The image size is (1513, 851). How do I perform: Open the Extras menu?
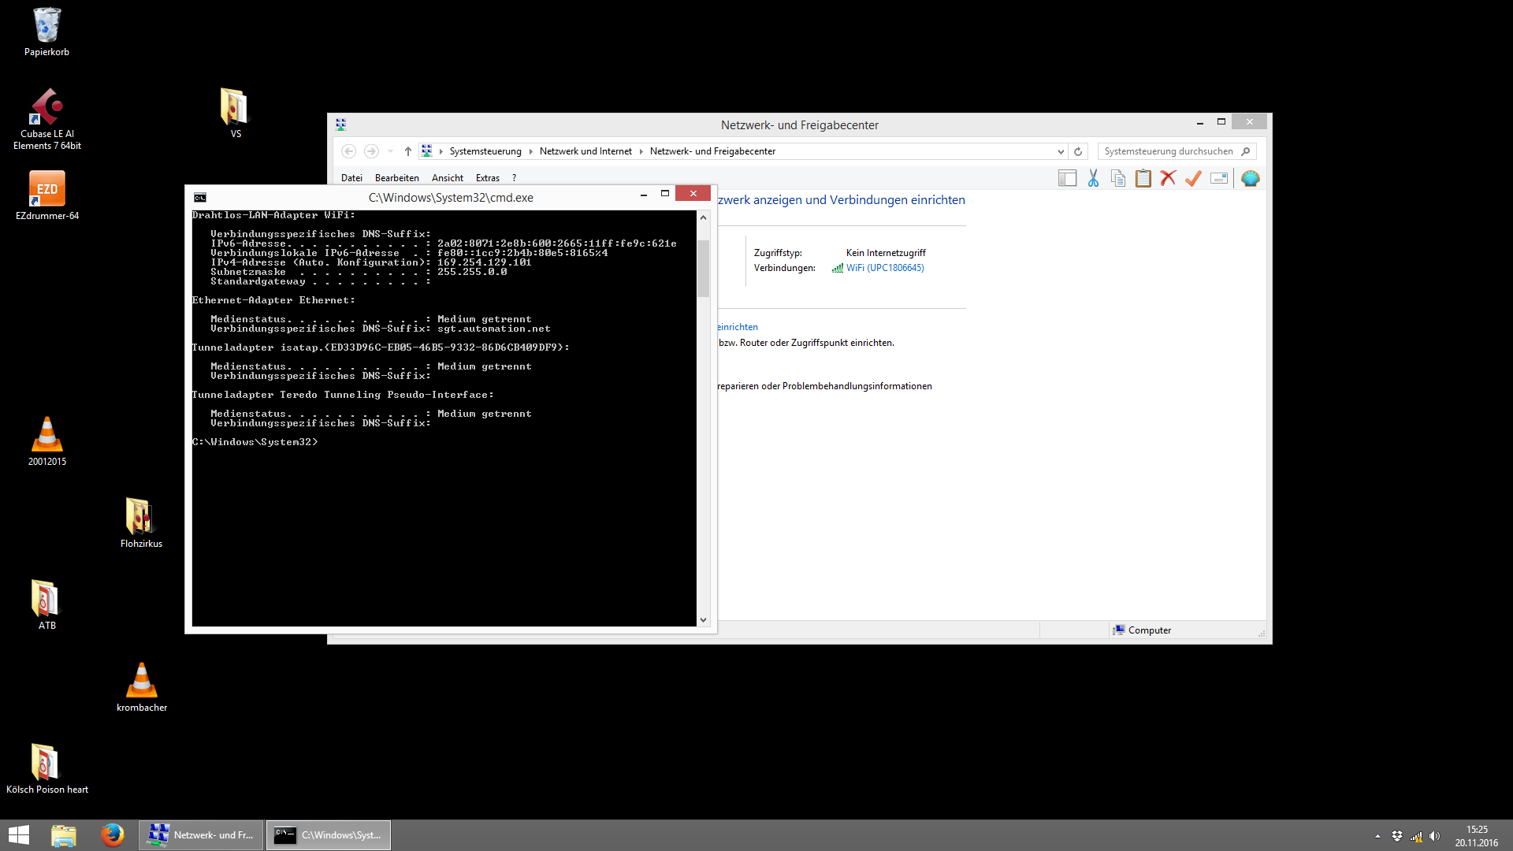487,178
